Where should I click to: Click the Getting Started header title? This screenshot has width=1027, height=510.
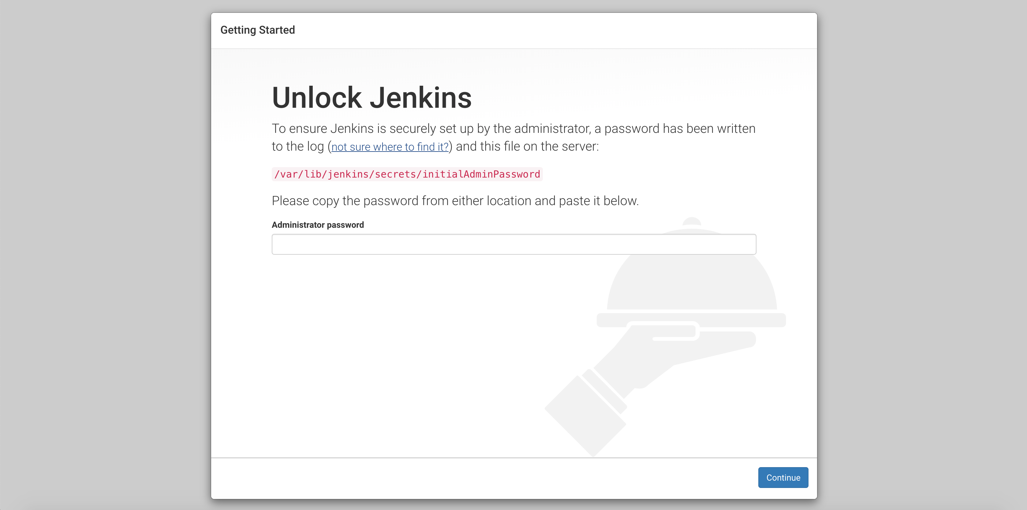258,30
